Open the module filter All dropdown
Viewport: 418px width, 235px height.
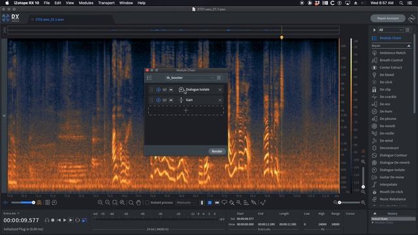(391, 30)
